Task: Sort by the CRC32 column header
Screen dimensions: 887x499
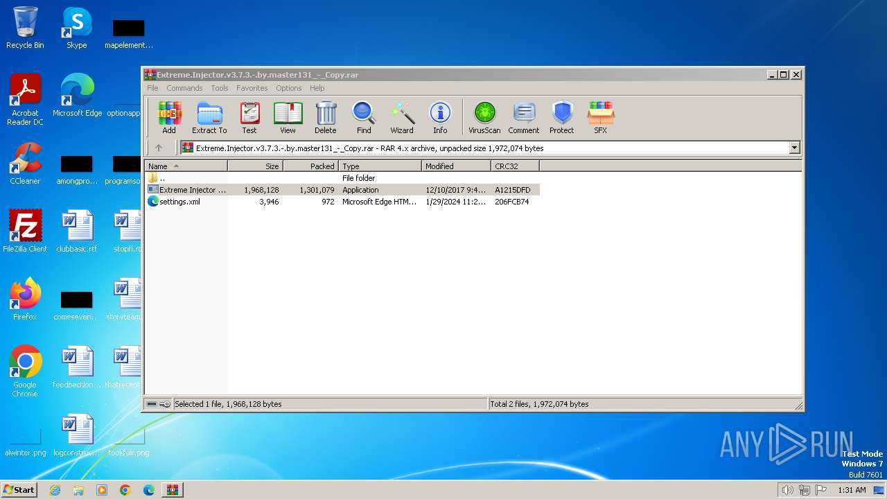Action: coord(515,166)
